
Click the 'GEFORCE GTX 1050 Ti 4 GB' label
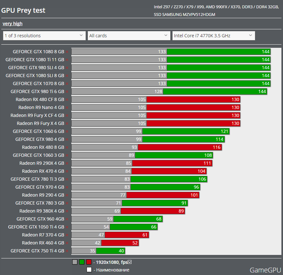(x=36, y=227)
